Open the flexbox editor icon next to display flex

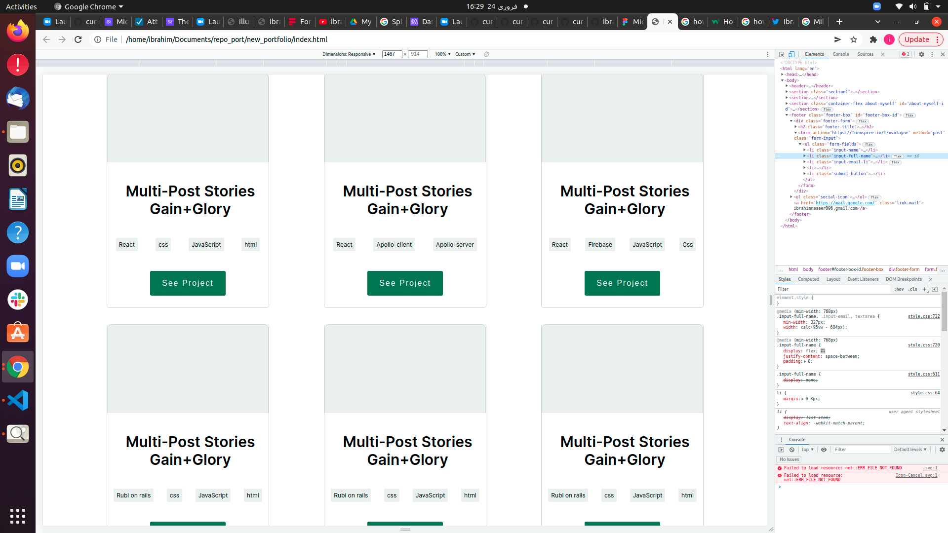click(x=823, y=351)
